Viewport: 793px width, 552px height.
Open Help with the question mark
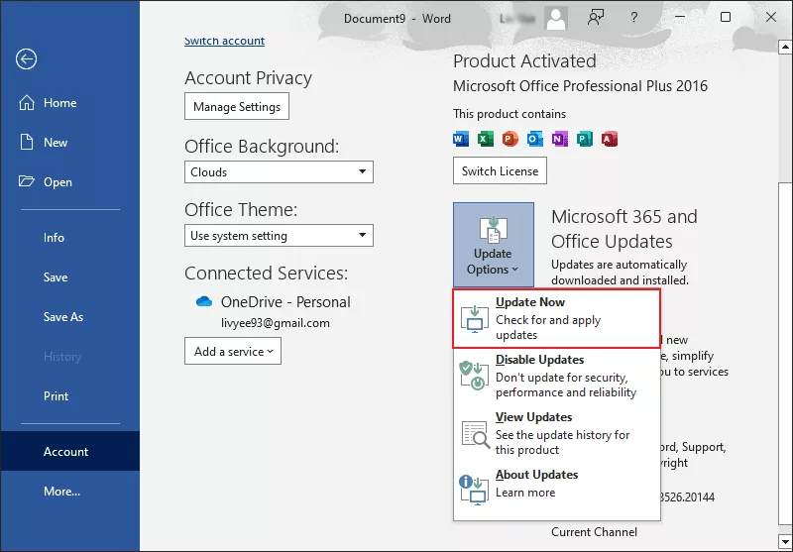pos(633,18)
